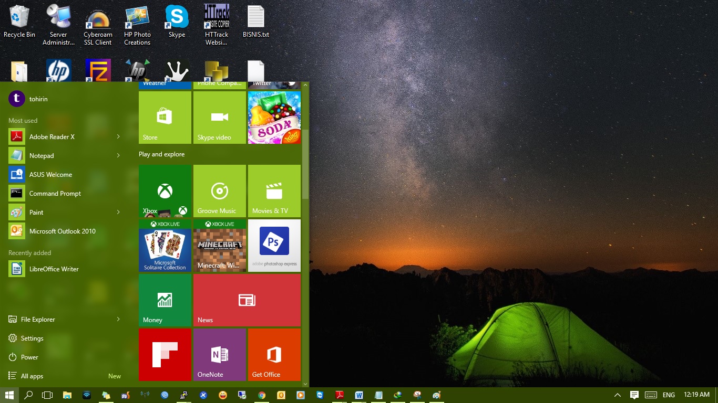Expand Adobe Reader X jump list arrow

(x=118, y=137)
